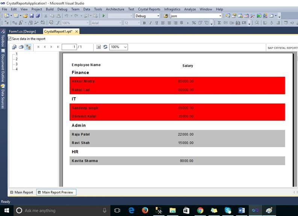Close the CrystalReport1.rpt tab
This screenshot has width=298, height=216.
[x=77, y=32]
